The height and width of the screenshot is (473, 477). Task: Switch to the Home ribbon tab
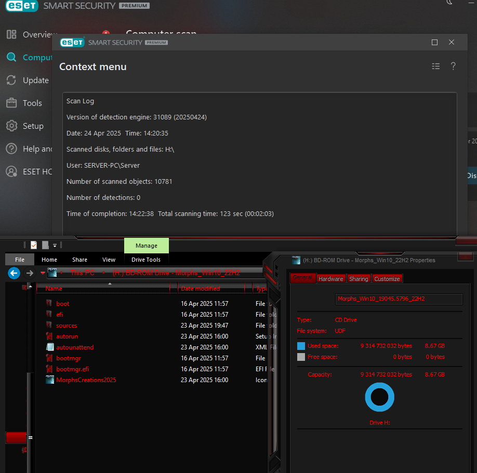coord(49,260)
